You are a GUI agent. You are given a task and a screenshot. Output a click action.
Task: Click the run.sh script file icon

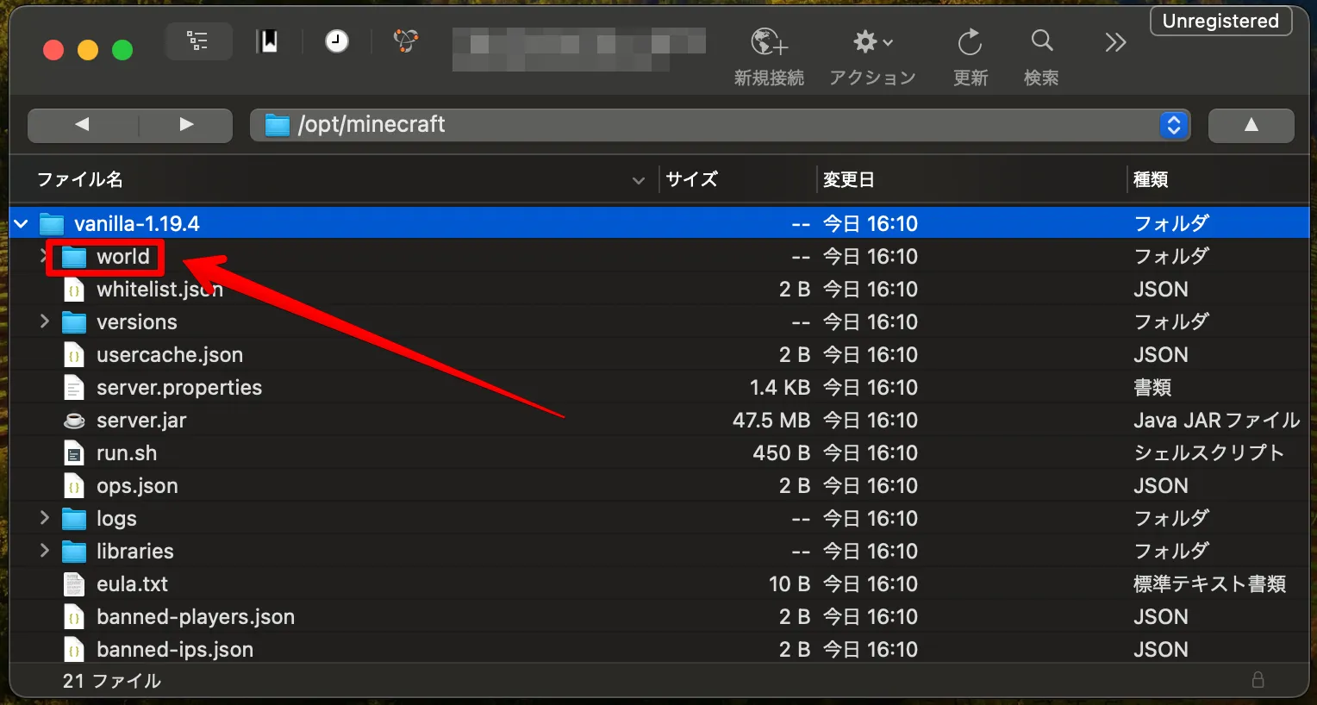74,453
